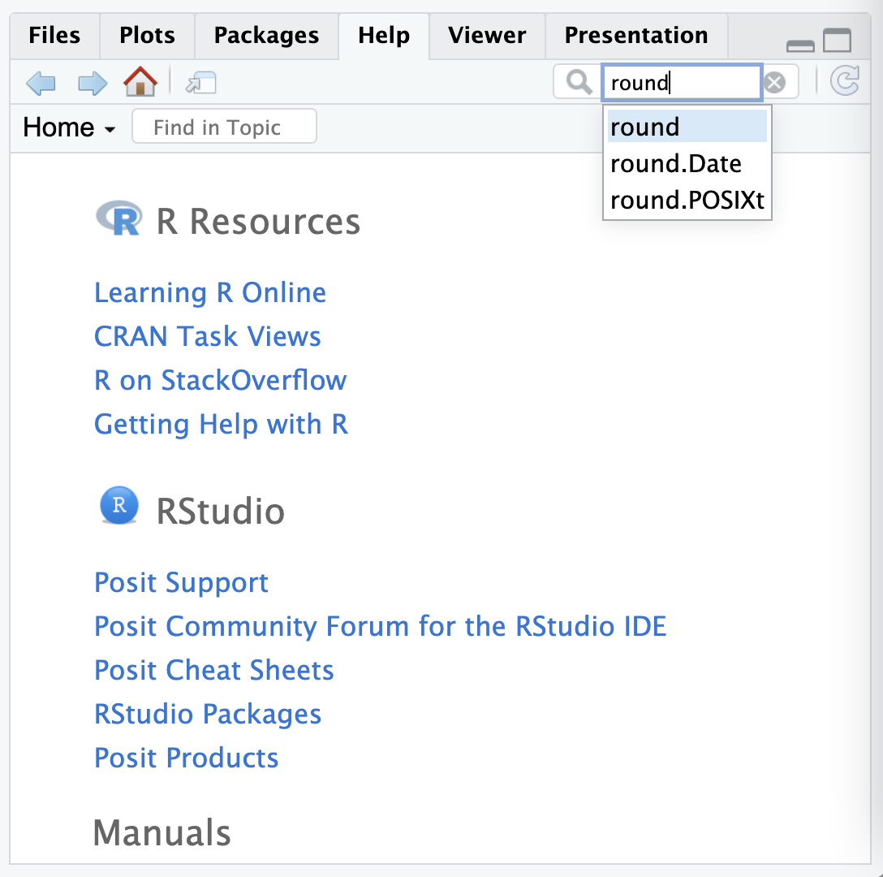Minimize the Help pane
Viewport: 883px width, 877px height.
tap(800, 45)
